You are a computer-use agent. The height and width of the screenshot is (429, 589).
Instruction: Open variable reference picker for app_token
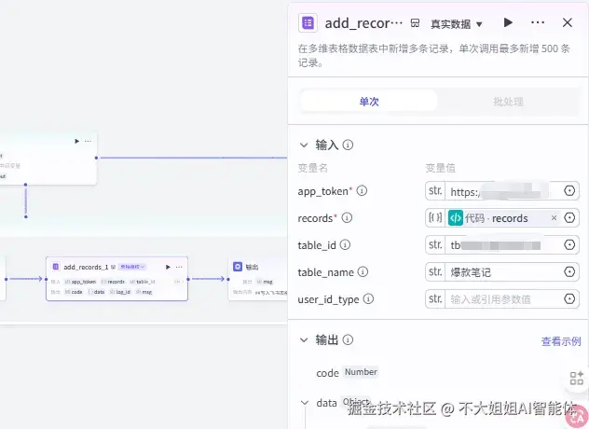coord(569,191)
